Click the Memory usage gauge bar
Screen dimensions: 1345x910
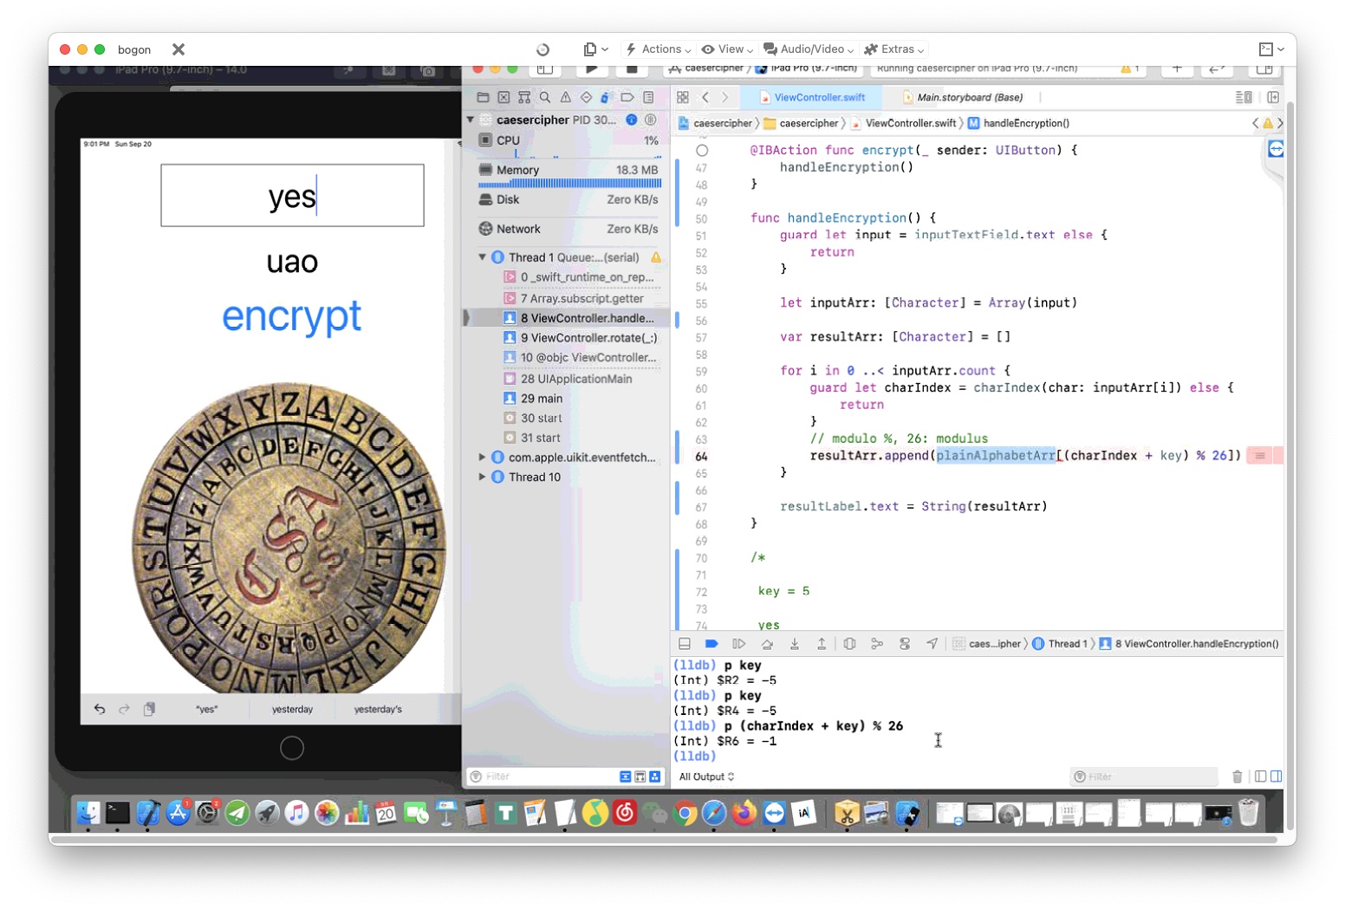pos(569,183)
